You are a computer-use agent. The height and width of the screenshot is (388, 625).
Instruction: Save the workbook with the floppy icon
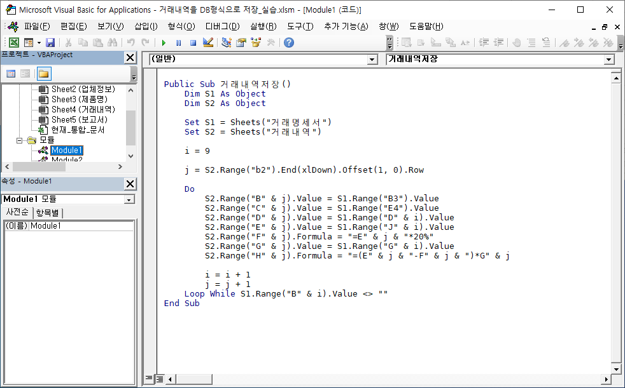click(50, 43)
